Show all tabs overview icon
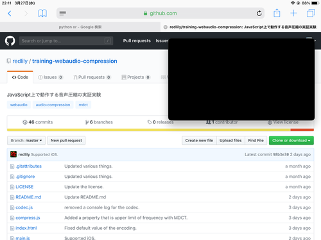This screenshot has height=240, width=321. [x=311, y=13]
